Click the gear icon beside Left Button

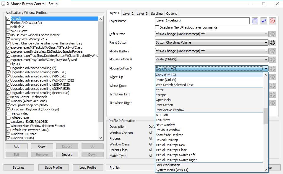[x=273, y=34]
